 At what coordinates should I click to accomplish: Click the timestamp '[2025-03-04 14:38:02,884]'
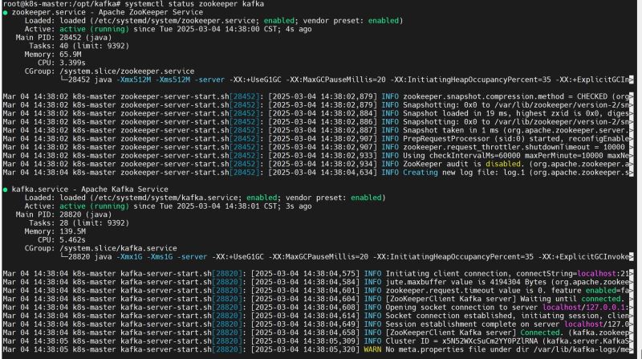click(x=323, y=113)
